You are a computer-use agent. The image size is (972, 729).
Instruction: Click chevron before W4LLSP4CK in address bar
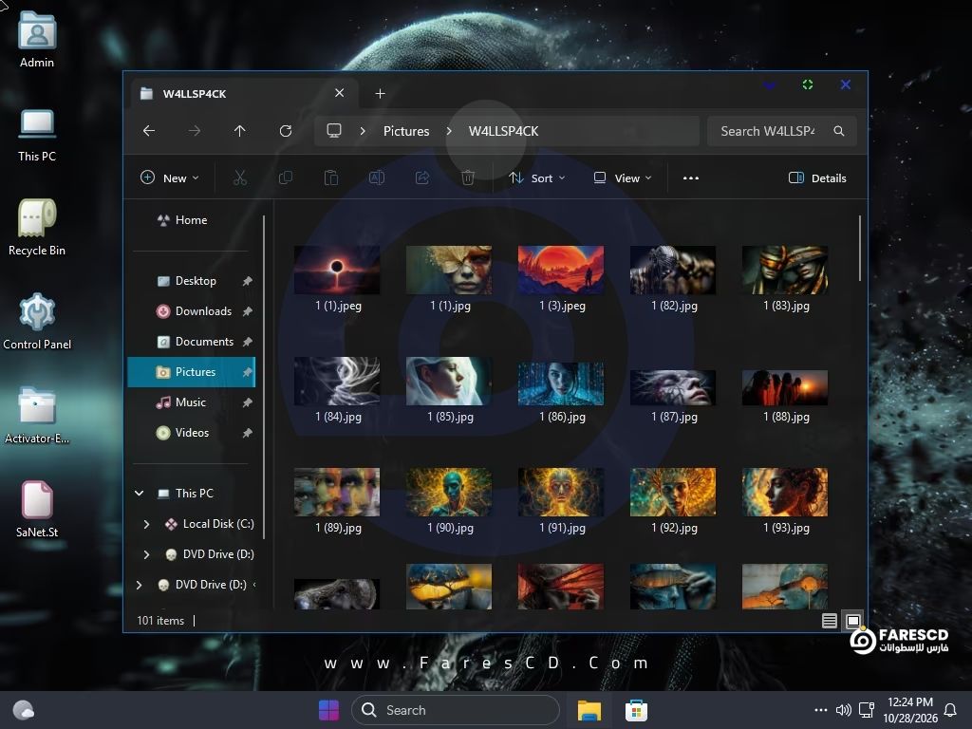click(449, 131)
